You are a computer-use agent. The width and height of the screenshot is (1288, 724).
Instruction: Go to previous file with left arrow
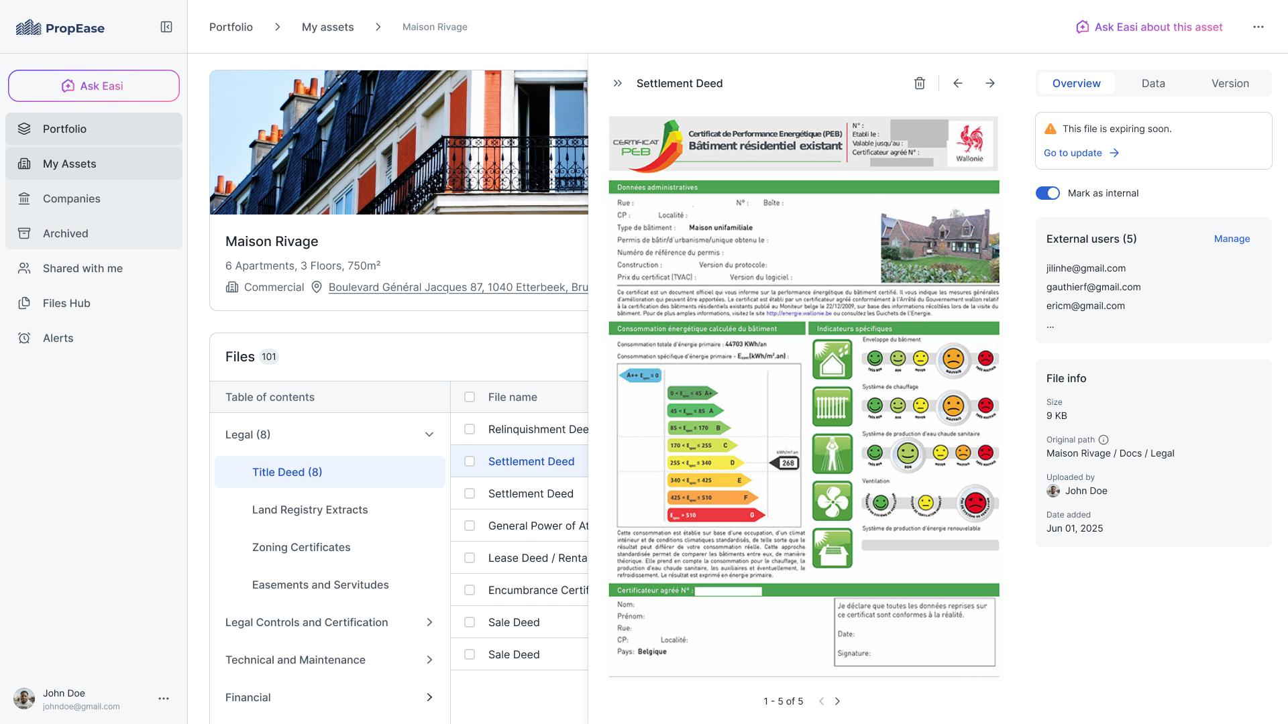pos(958,83)
